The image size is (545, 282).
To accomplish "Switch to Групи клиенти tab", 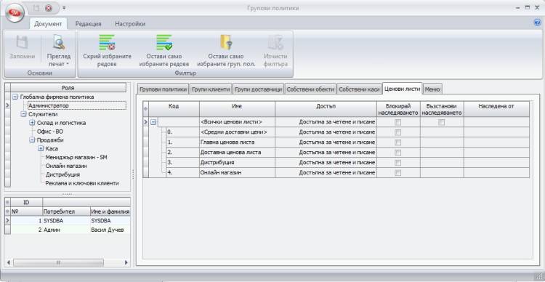I will (211, 89).
